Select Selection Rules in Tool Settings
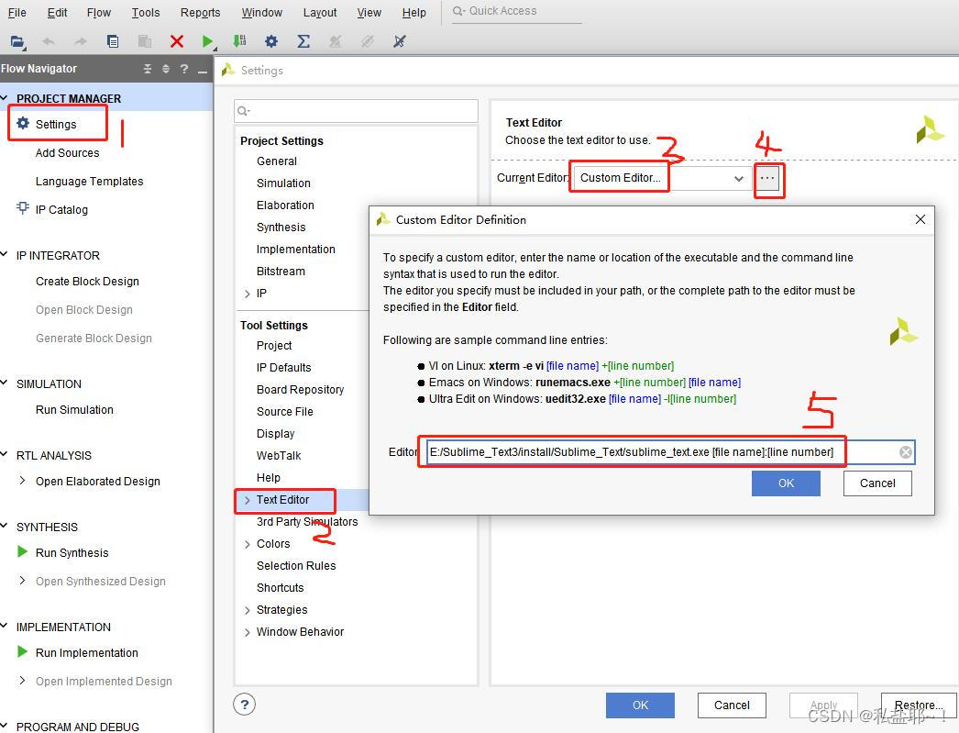 tap(296, 565)
